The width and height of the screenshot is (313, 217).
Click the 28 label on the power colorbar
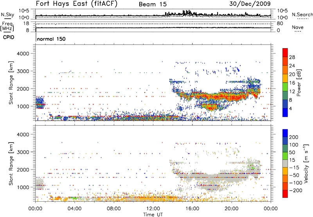click(x=292, y=57)
